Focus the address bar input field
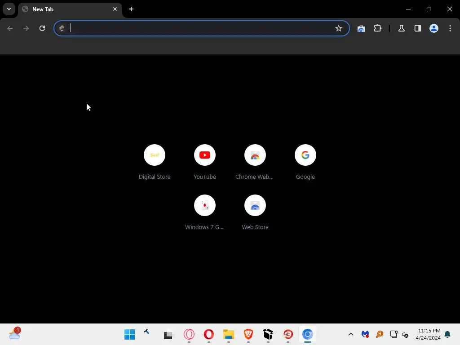The width and height of the screenshot is (460, 345). 201,28
